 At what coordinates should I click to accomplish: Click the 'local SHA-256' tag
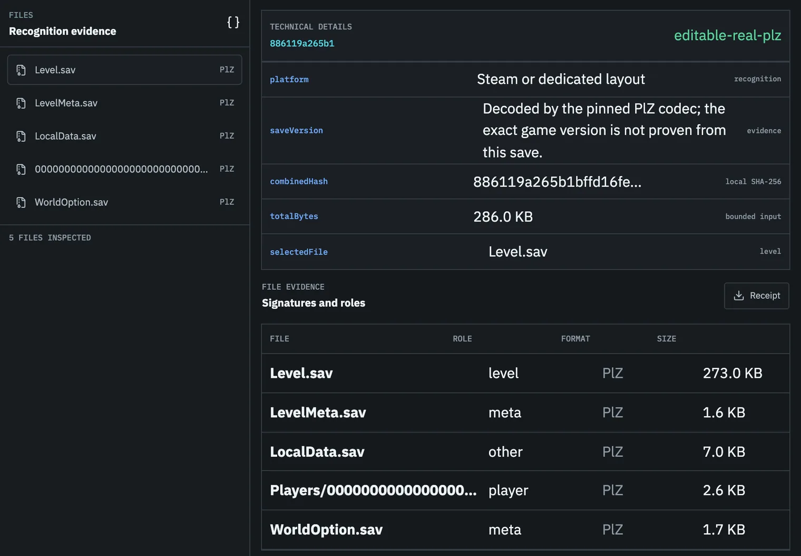(x=753, y=182)
